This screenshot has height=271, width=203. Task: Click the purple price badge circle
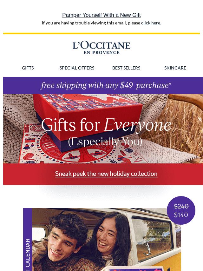181,210
